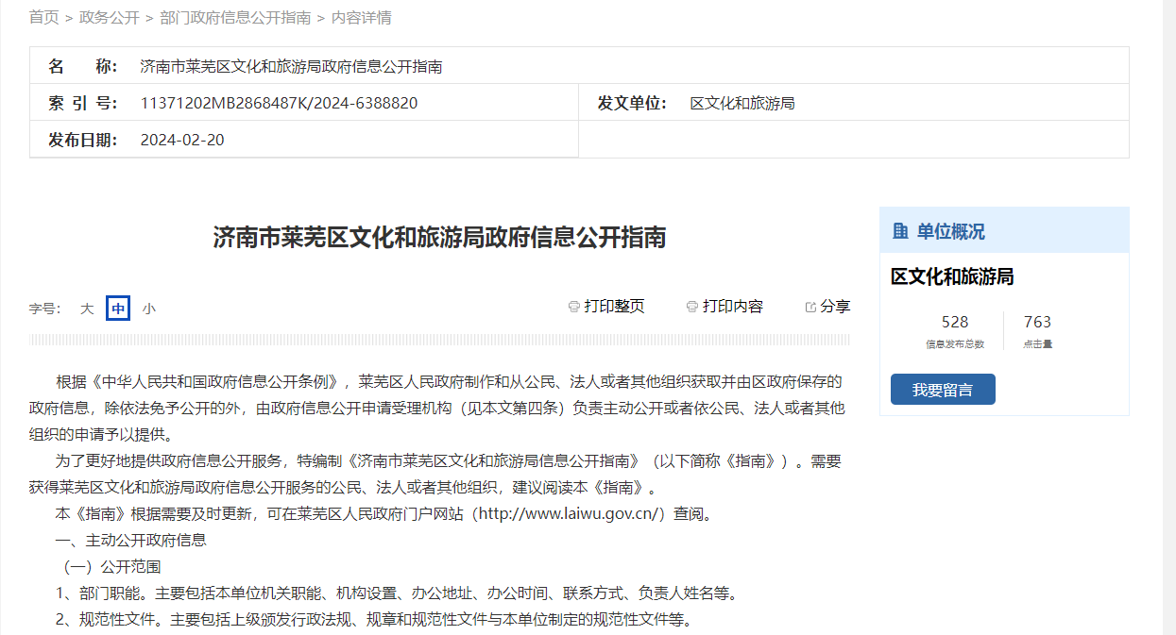1176x635 pixels.
Task: Click the share icon beside 分享
Action: 810,307
